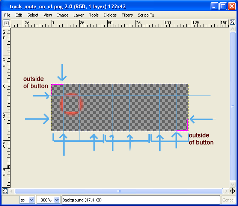Open the Script-Fu menu
The image size is (238, 206).
[x=146, y=15]
